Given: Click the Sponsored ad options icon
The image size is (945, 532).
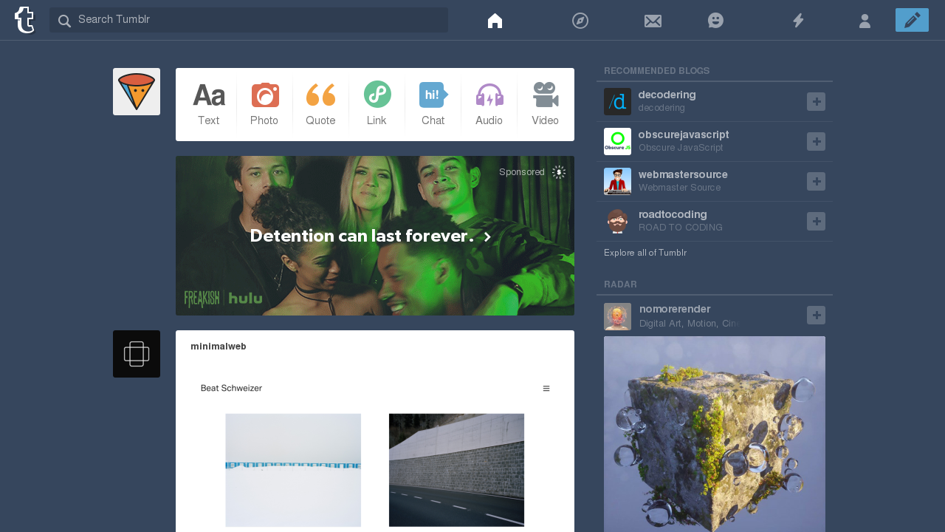Looking at the screenshot, I should (559, 172).
